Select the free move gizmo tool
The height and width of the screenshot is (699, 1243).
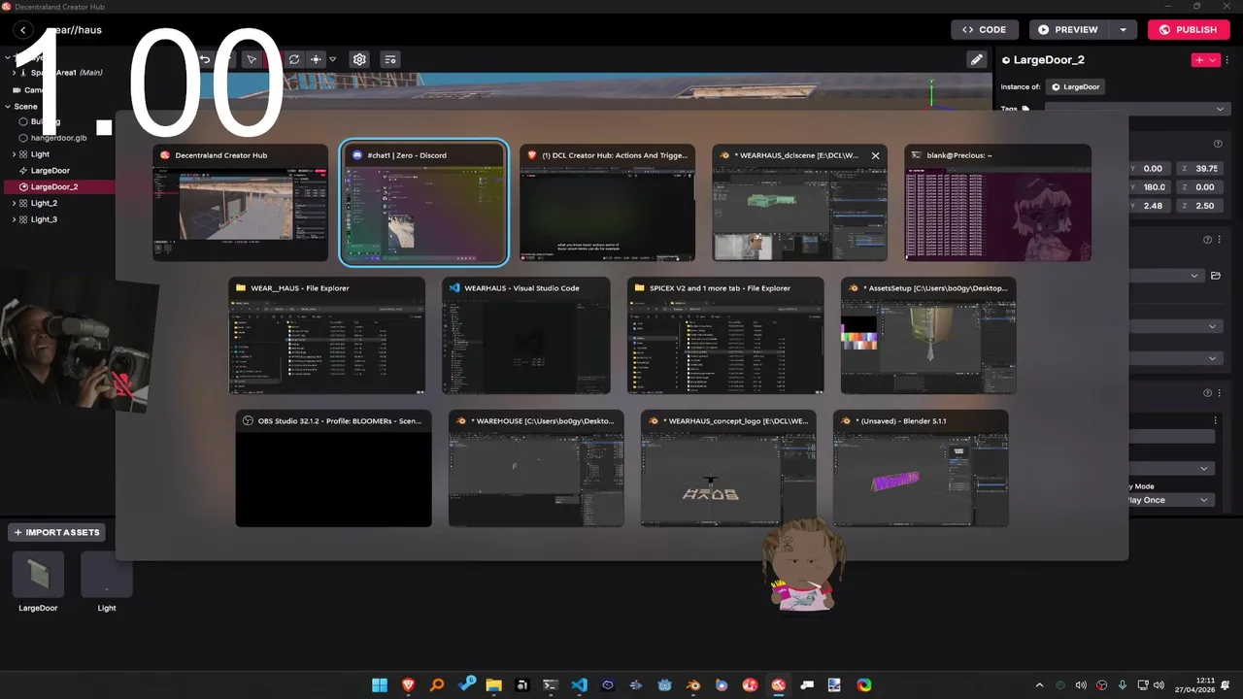point(316,59)
